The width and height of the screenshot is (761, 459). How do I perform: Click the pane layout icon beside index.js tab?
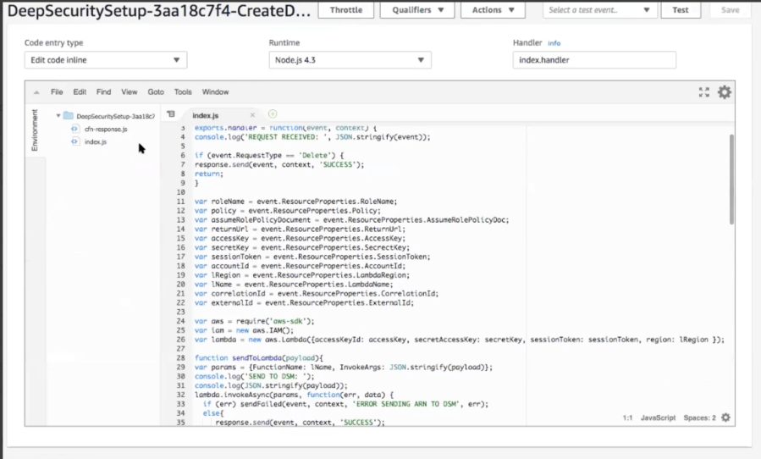(171, 114)
